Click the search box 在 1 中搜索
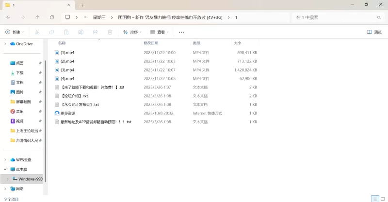This screenshot has height=202, width=388. tap(335, 17)
